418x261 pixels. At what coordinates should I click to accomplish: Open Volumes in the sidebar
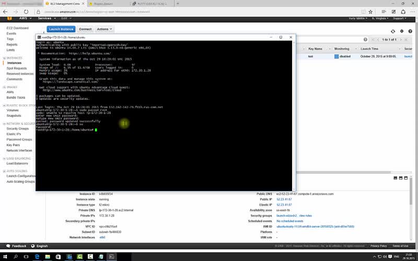point(13,110)
